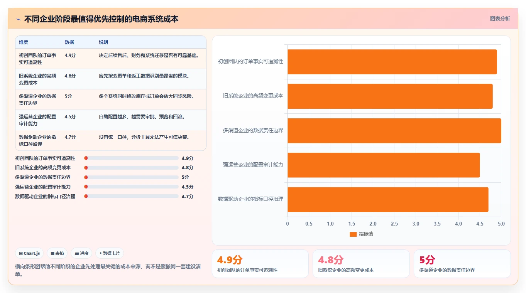Click the table cell 旧系统企业的高频变更成本
526x293 pixels.
(38, 79)
